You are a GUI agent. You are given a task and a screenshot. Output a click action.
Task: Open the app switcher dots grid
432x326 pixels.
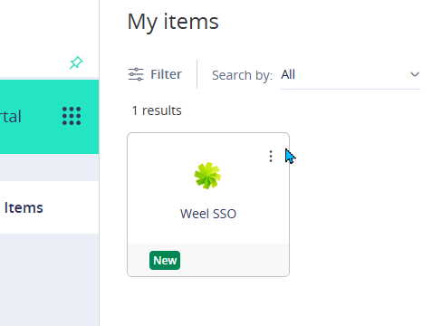tap(72, 116)
